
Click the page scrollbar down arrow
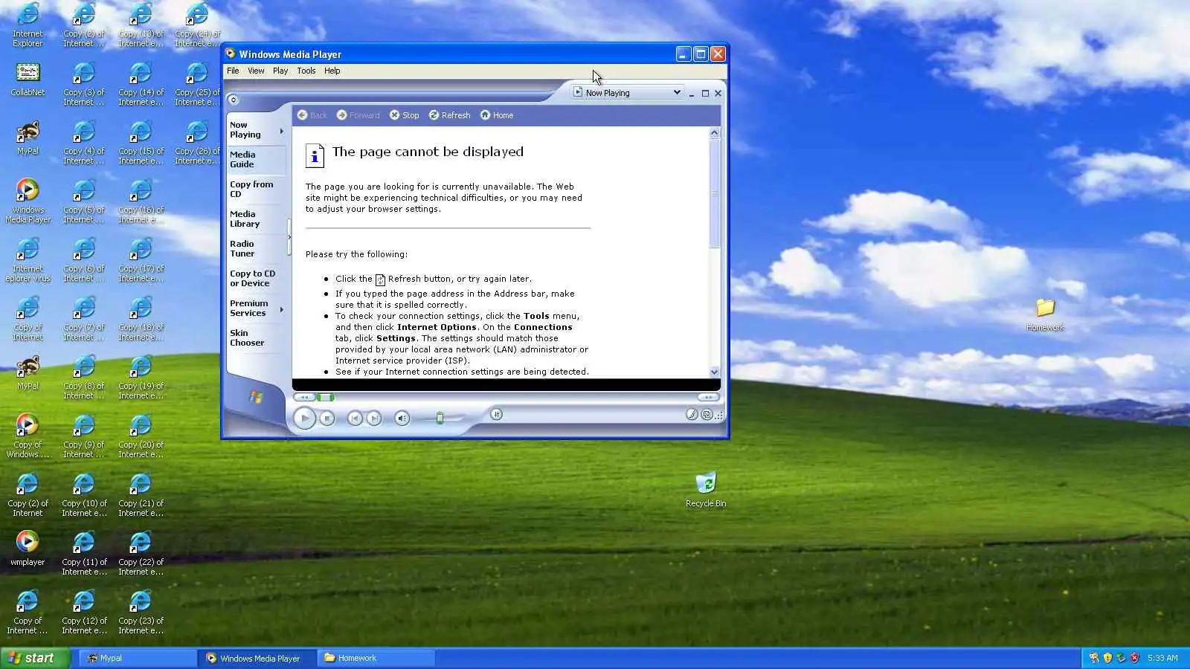pos(715,372)
